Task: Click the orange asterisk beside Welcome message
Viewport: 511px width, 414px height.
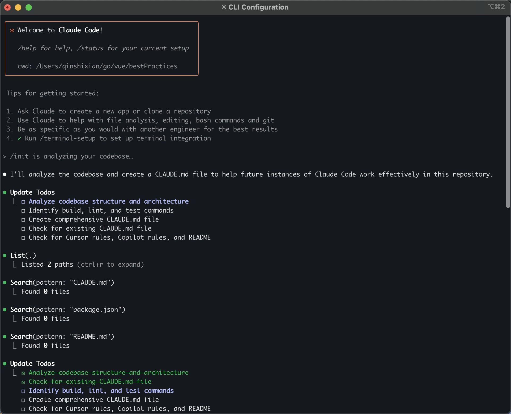Action: click(12, 30)
